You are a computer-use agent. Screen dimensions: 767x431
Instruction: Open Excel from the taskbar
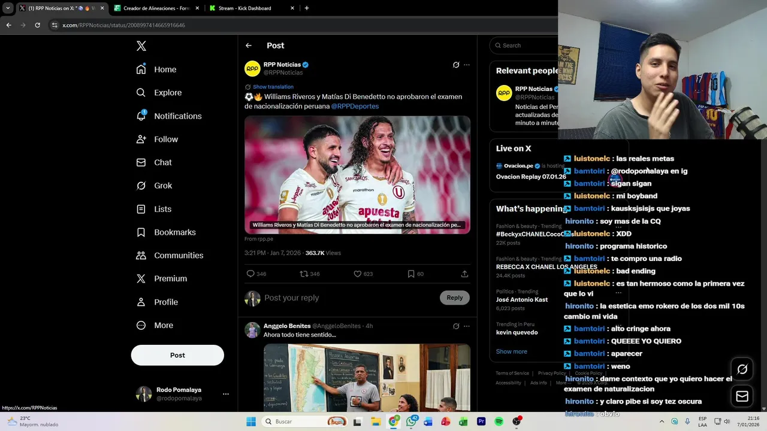(463, 421)
